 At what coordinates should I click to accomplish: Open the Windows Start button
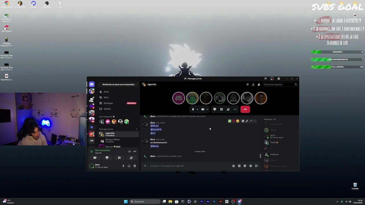coord(126,202)
